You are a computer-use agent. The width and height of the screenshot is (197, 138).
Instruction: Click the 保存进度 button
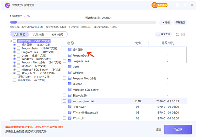coord(180,22)
